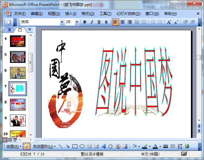Insert a horizontal text box
The width and height of the screenshot is (204, 160).
89,147
